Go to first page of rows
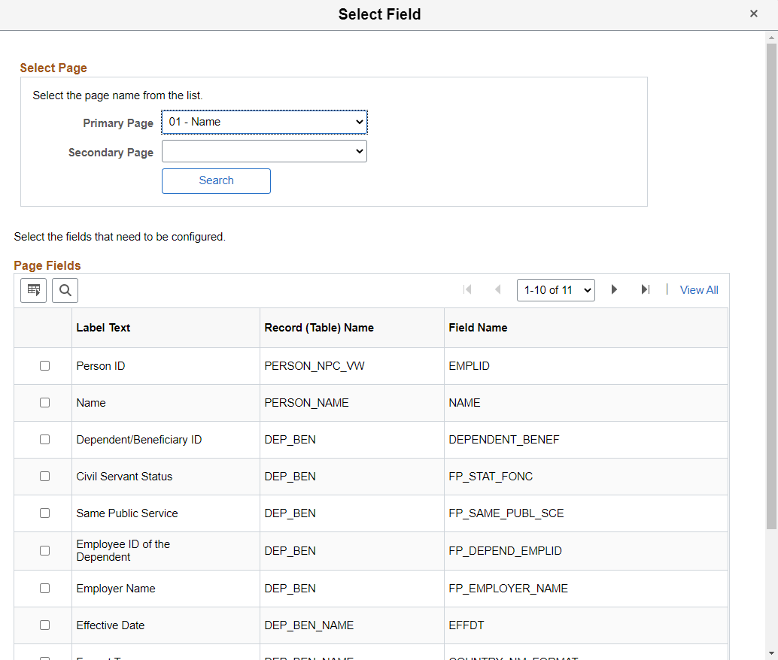The height and width of the screenshot is (660, 778). tap(467, 290)
